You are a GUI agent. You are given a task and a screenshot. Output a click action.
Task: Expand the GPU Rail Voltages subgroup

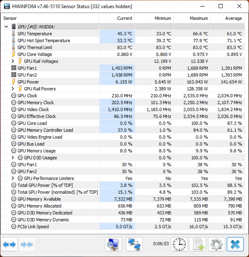[x=13, y=61]
